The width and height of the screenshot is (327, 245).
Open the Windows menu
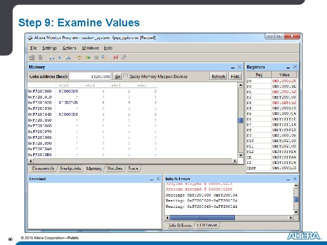click(90, 48)
